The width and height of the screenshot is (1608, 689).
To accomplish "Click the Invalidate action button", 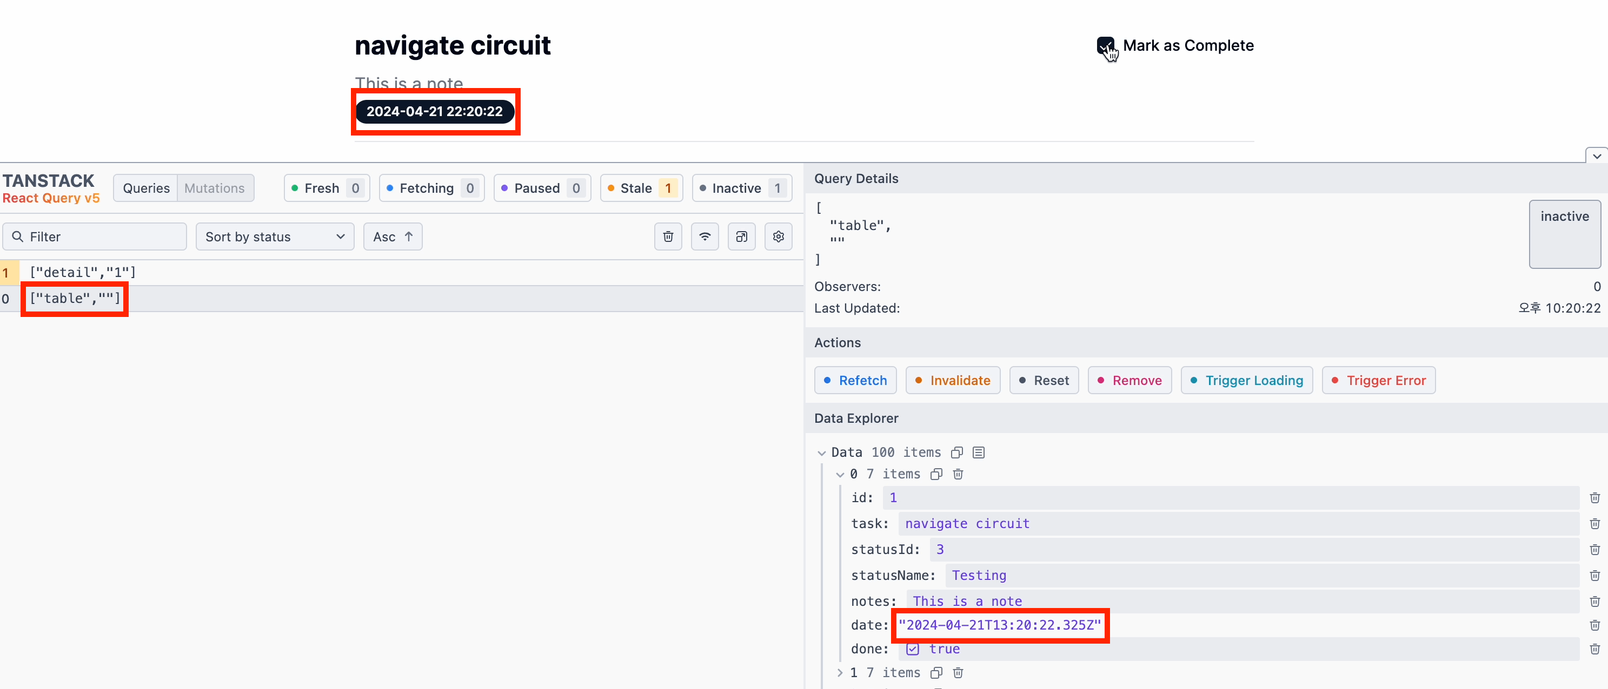I will (x=953, y=380).
